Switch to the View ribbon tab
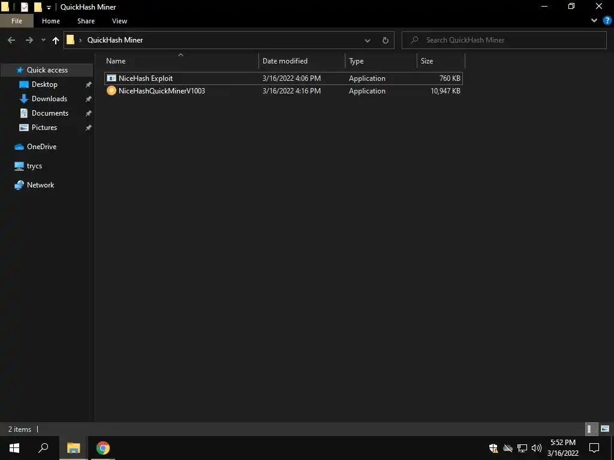 pos(119,21)
